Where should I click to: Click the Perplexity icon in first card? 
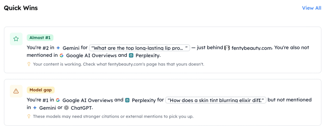[x=131, y=55]
